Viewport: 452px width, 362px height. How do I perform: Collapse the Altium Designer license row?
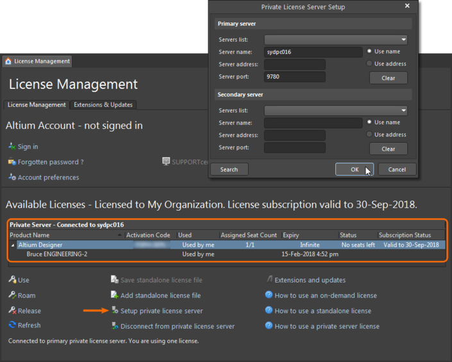(13, 245)
